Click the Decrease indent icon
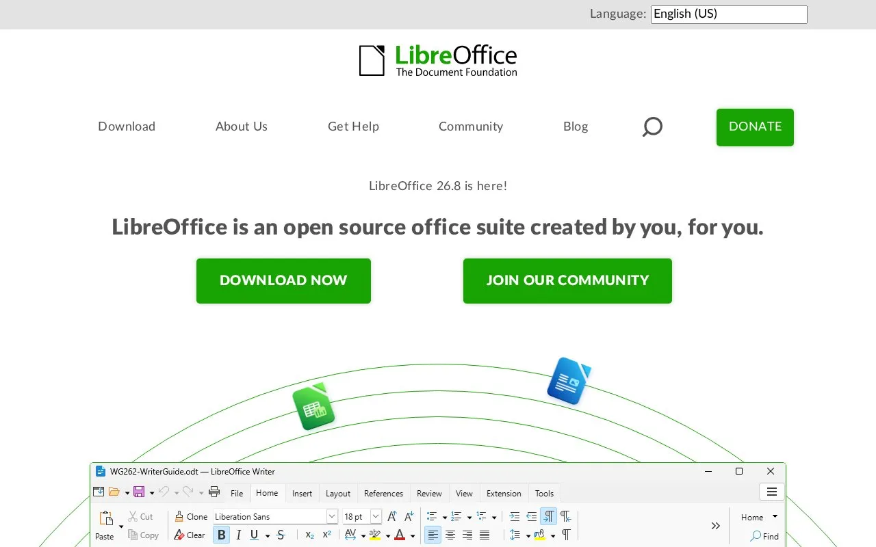The width and height of the screenshot is (876, 547). 532,516
